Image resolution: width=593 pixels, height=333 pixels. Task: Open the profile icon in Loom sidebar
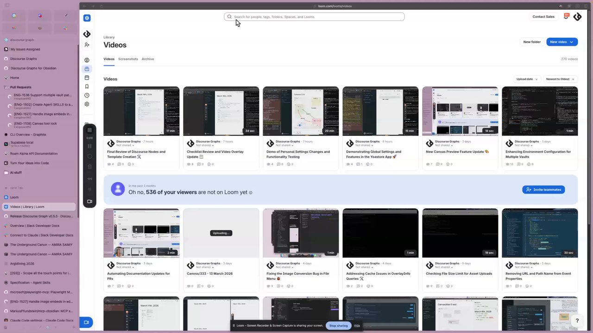[x=87, y=60]
